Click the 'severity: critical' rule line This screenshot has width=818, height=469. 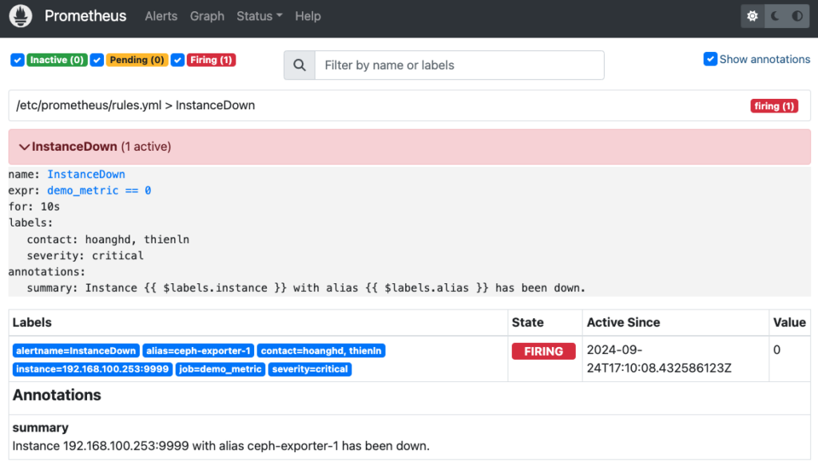[x=85, y=255]
